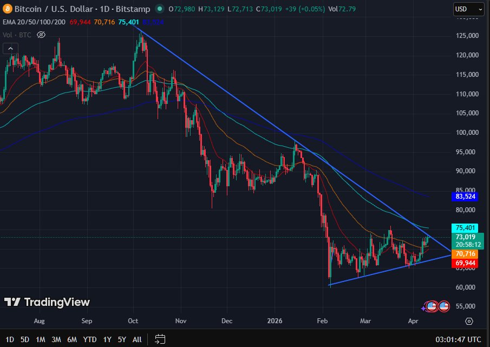Click the cyan EMA value 75,401 in legend
Viewport: 490px width, 347px height.
point(128,22)
